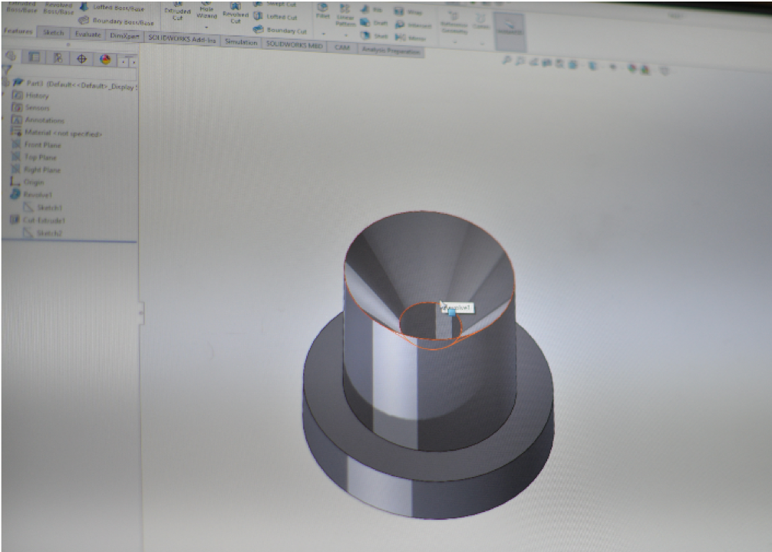Click the rollback bar below Sketch2
Screen dimensions: 772x552
[x=69, y=241]
